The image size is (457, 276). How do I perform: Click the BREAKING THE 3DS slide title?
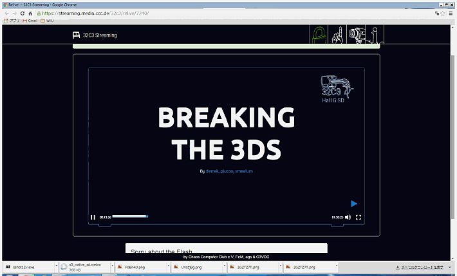pos(227,133)
